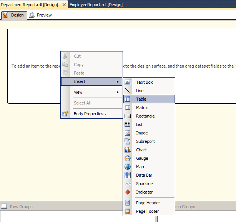
Task: Choose Image menu label
Action: click(142, 133)
